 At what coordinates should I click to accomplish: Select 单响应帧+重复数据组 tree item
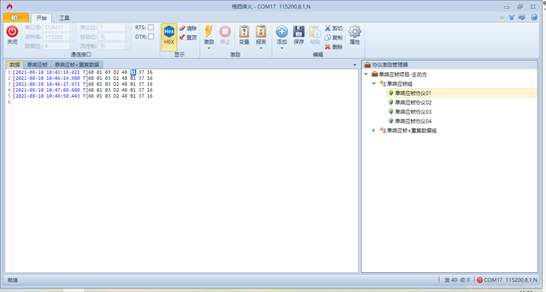(x=411, y=130)
